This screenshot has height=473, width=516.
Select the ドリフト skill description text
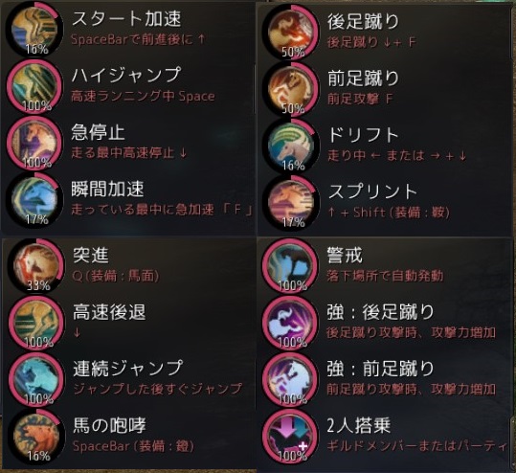[x=397, y=156]
